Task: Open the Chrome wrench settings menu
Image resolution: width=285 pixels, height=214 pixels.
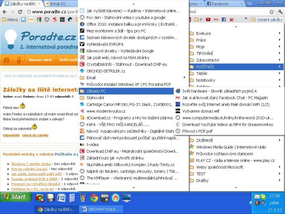Action: click(x=280, y=12)
